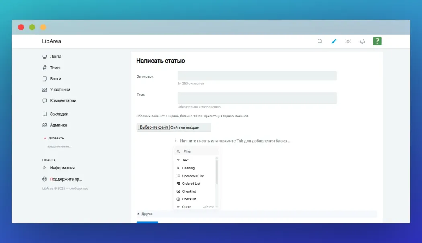Open Информация link
This screenshot has width=422, height=243.
(x=62, y=167)
